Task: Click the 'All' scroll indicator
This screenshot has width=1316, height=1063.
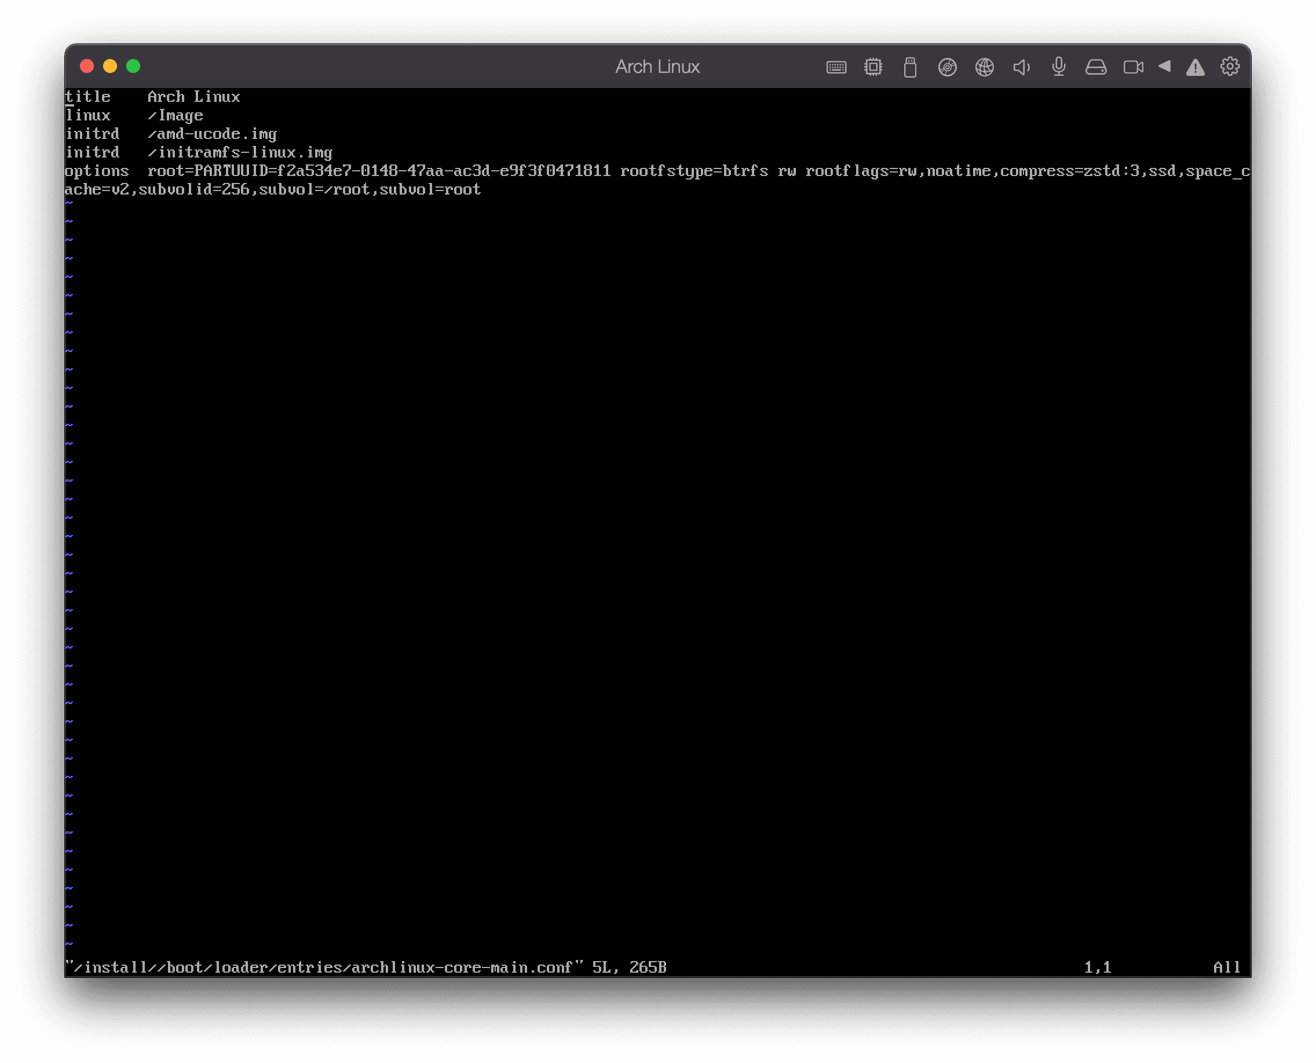Action: [1227, 967]
